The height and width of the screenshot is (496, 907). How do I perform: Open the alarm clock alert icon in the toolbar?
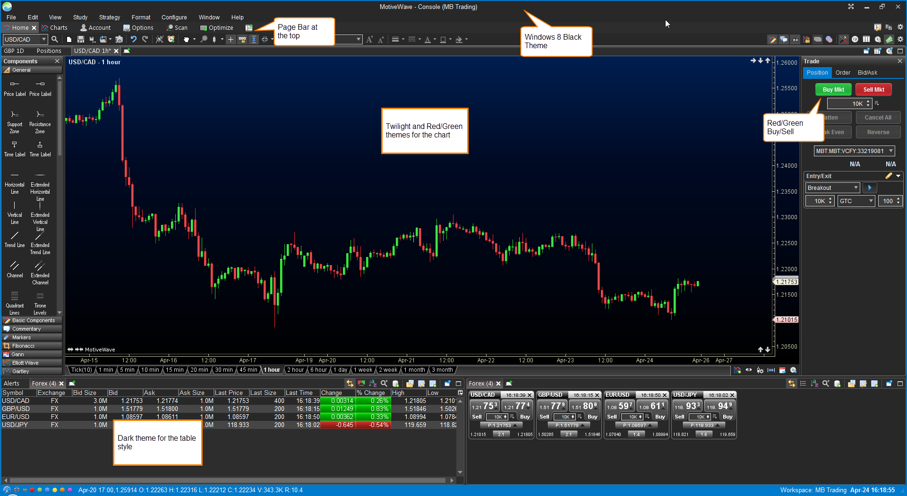coord(171,39)
